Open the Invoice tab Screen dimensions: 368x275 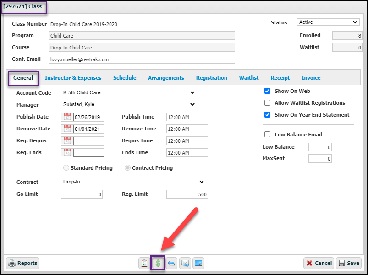[x=311, y=78]
